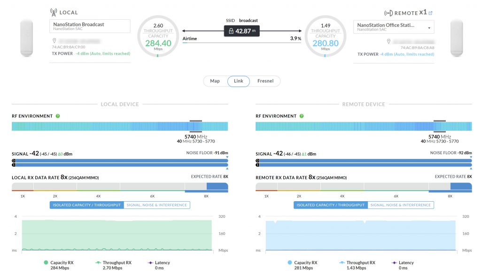Click the local throughput capacity gauge 284.40

(x=158, y=37)
